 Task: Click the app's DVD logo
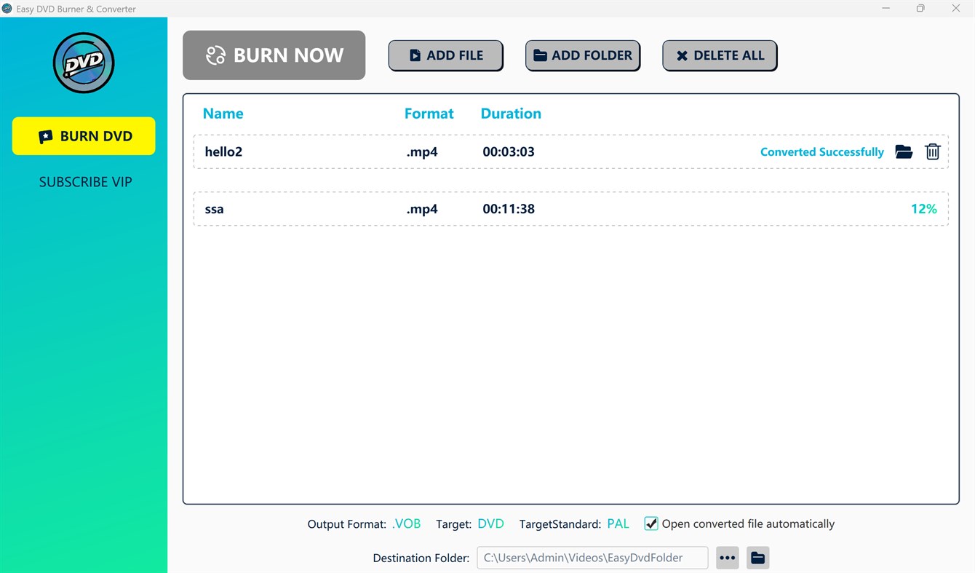click(83, 63)
